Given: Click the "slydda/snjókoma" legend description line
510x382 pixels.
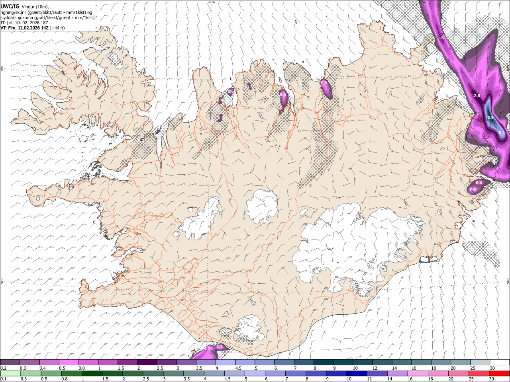Looking at the screenshot, I should (x=47, y=18).
